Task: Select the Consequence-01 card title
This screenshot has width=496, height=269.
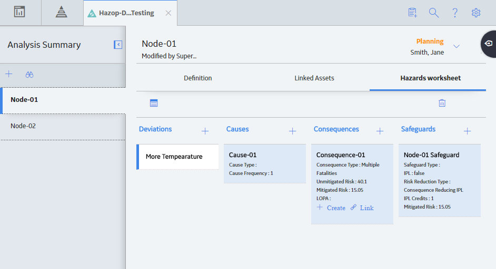Action: (x=341, y=155)
